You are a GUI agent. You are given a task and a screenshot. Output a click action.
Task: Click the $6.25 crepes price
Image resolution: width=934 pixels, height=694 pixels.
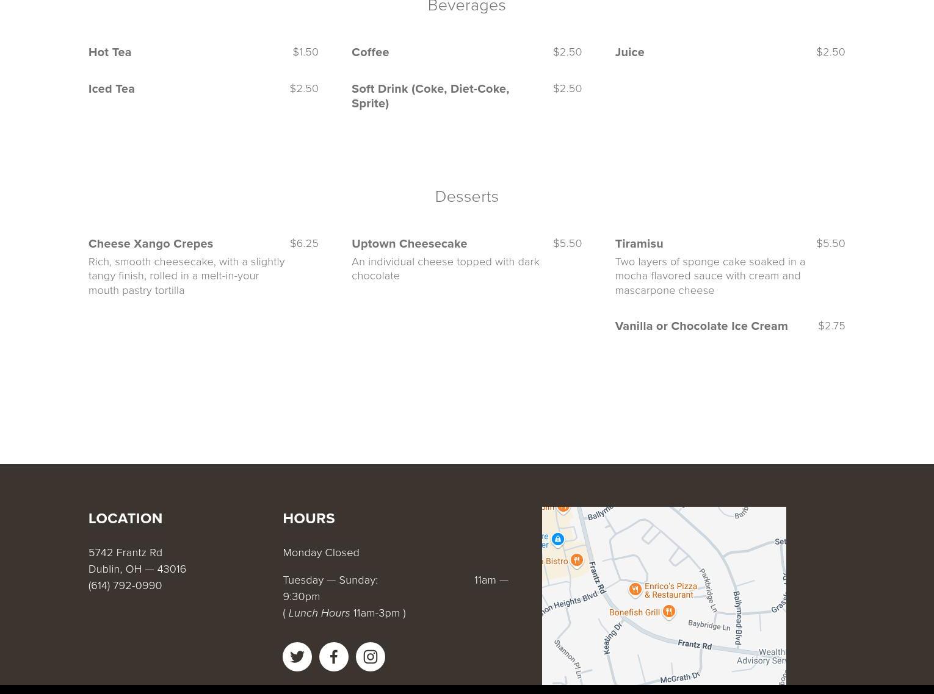click(x=304, y=243)
